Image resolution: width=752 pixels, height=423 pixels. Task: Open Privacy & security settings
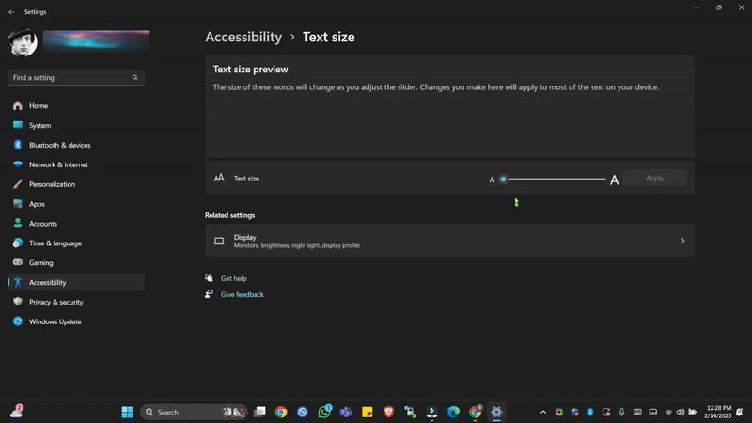point(76,302)
